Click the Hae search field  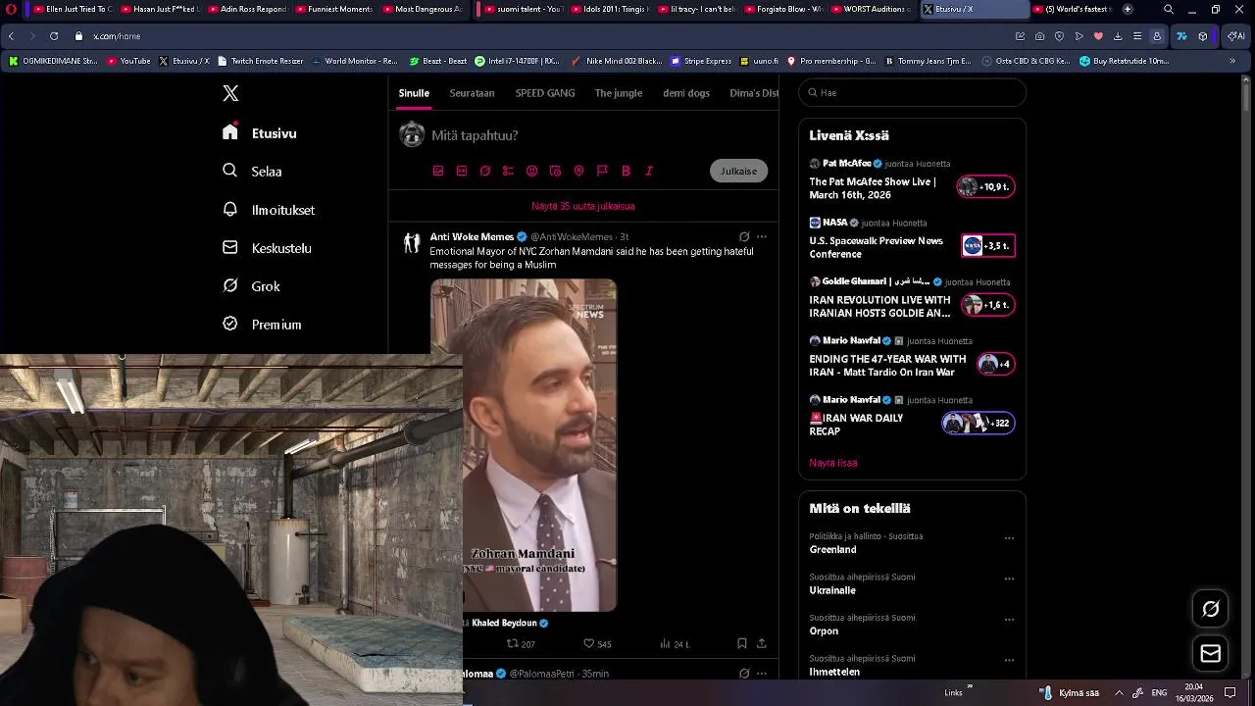click(x=912, y=92)
